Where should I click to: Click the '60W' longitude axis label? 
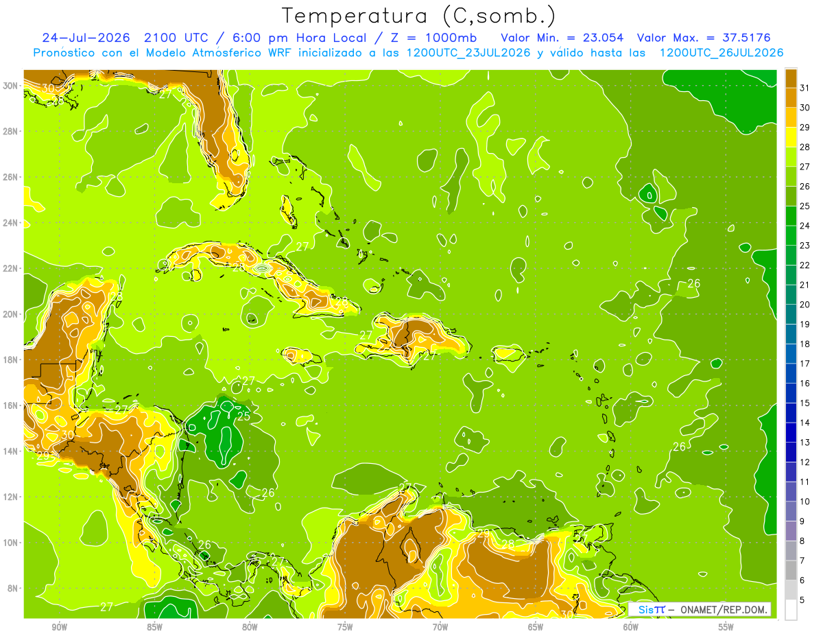[631, 627]
